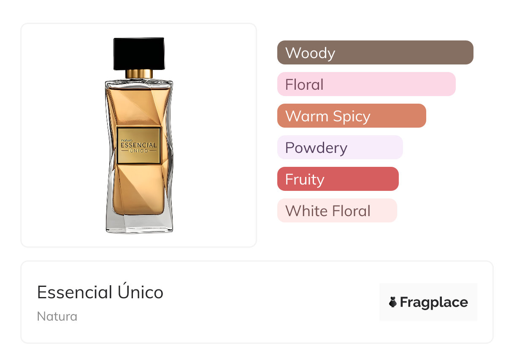Click the ÚNICO text on the bottle label
514x364 pixels.
click(x=139, y=151)
